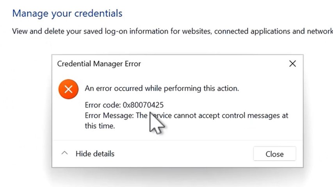Screen dimensions: 333x187
Task: Click the 'An error occurred' message line
Action: point(162,88)
